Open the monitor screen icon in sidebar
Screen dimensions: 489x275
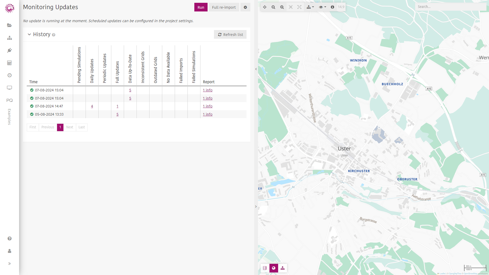click(x=9, y=88)
